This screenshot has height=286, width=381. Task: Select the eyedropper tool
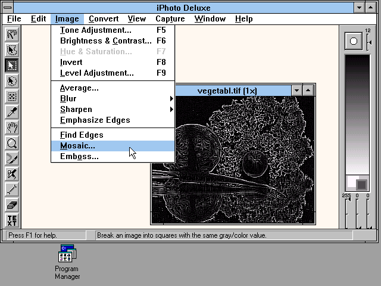coord(12,112)
